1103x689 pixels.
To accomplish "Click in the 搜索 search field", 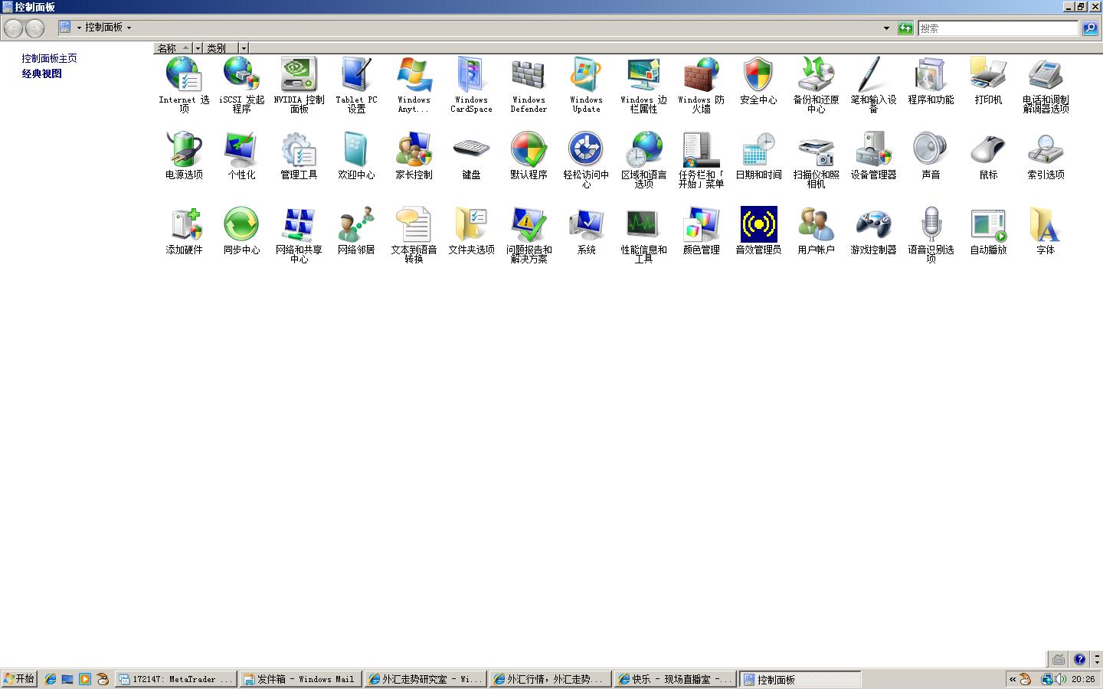I will click(997, 28).
